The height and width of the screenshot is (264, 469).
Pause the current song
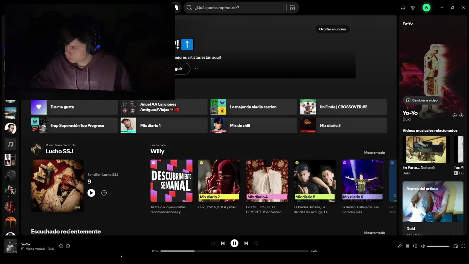coord(234,243)
